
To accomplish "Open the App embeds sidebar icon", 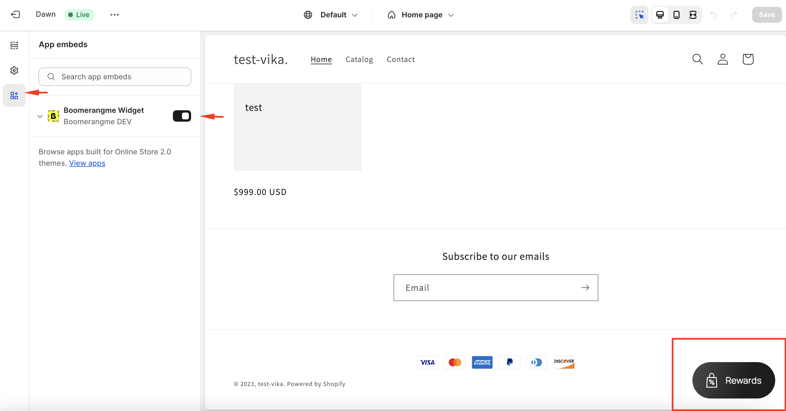I will 14,96.
